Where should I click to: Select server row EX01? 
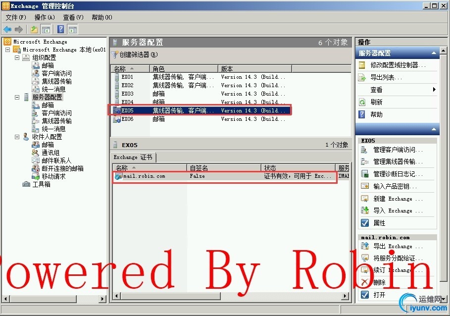[x=200, y=77]
